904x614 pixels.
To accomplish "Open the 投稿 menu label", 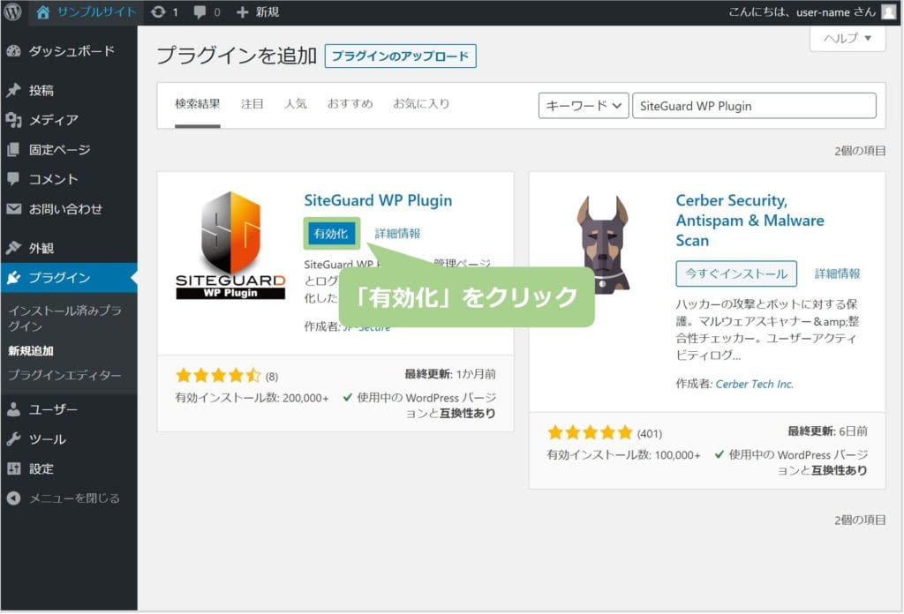I will click(x=41, y=91).
